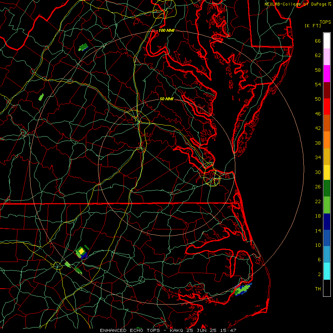The image size is (333, 333).
Task: Select the dark maroon legend block
Action: pyautogui.click(x=327, y=90)
